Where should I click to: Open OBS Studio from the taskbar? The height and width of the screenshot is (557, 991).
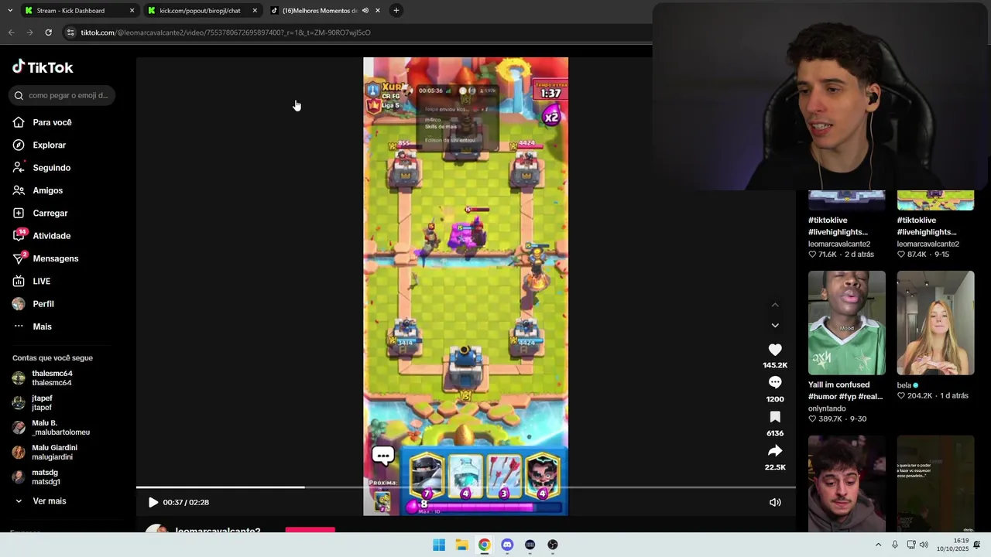coord(553,545)
